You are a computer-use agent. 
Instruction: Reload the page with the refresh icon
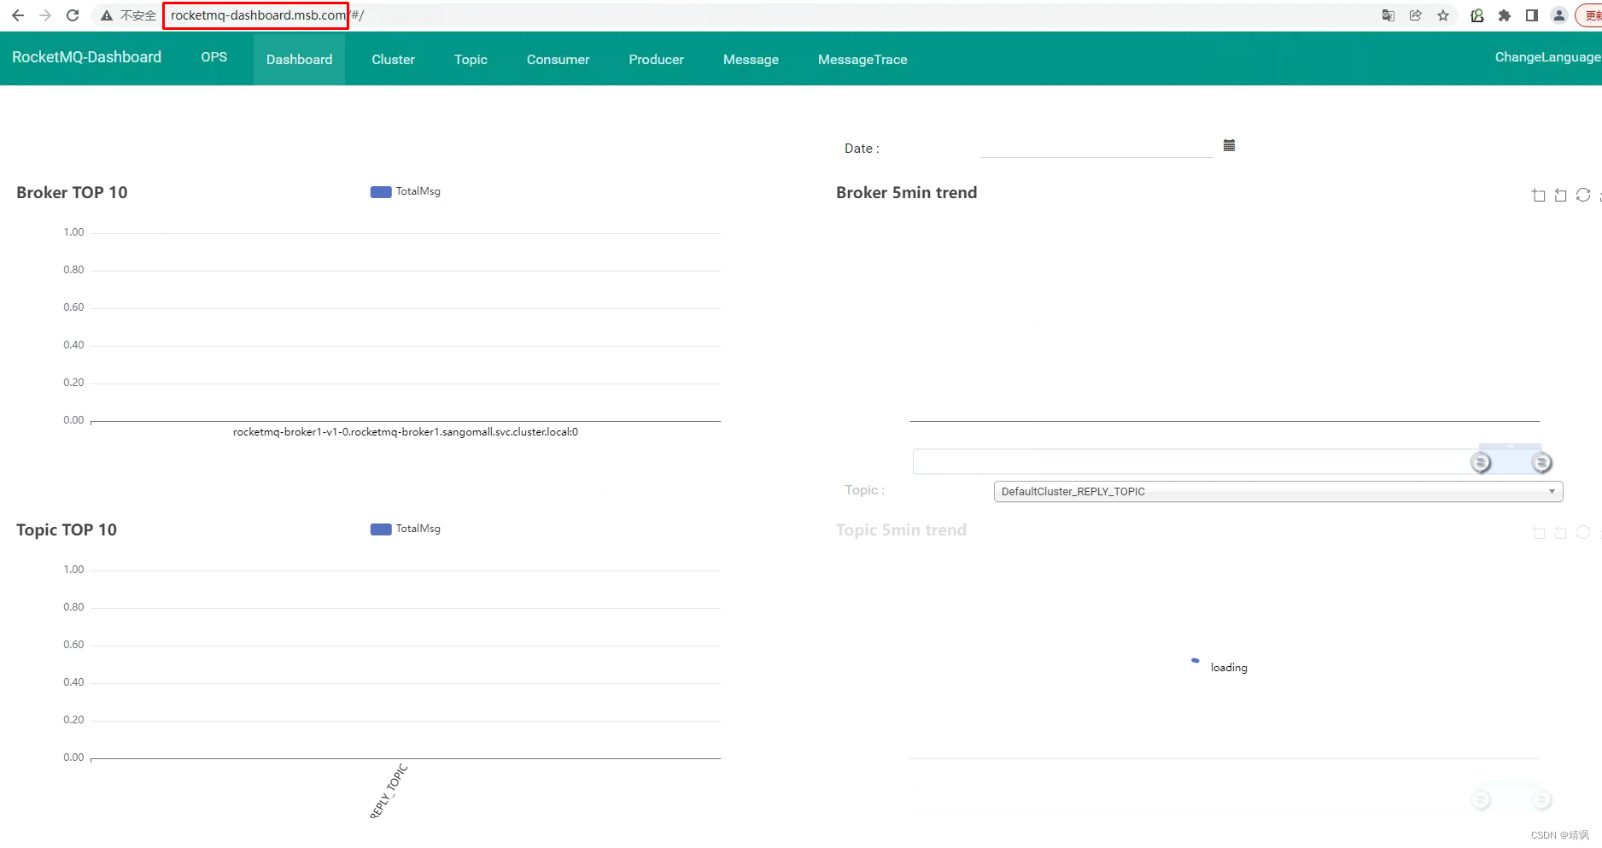[73, 15]
